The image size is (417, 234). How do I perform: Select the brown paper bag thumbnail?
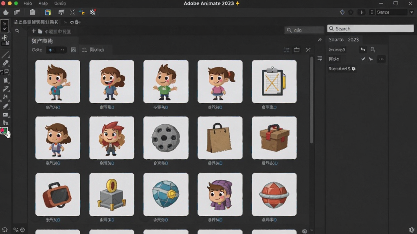click(x=220, y=138)
